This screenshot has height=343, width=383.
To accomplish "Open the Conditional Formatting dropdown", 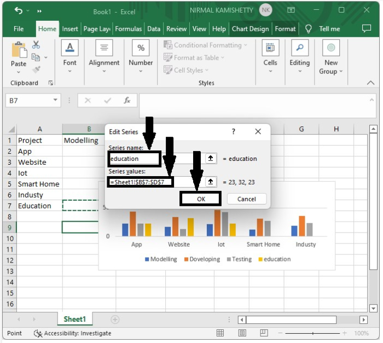I will tap(205, 45).
